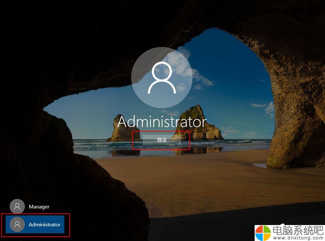Screen dimensions: 325x241
Task: Click the 登录 sign-in button
Action: coord(162,140)
